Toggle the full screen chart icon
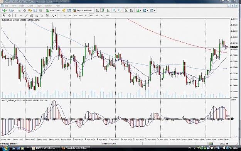 click(69, 10)
